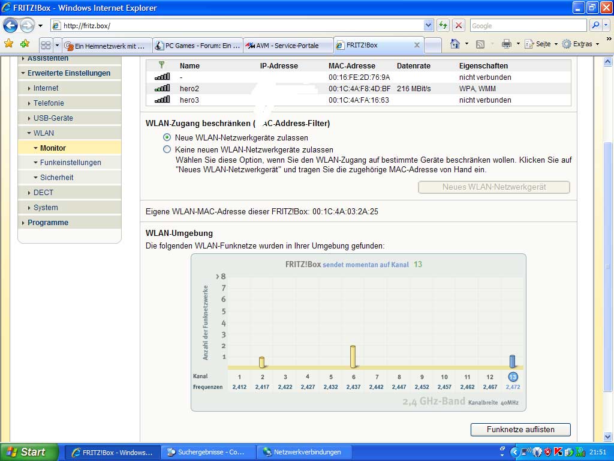Click the URL address field
Screen dimensions: 614x461
tap(243, 25)
